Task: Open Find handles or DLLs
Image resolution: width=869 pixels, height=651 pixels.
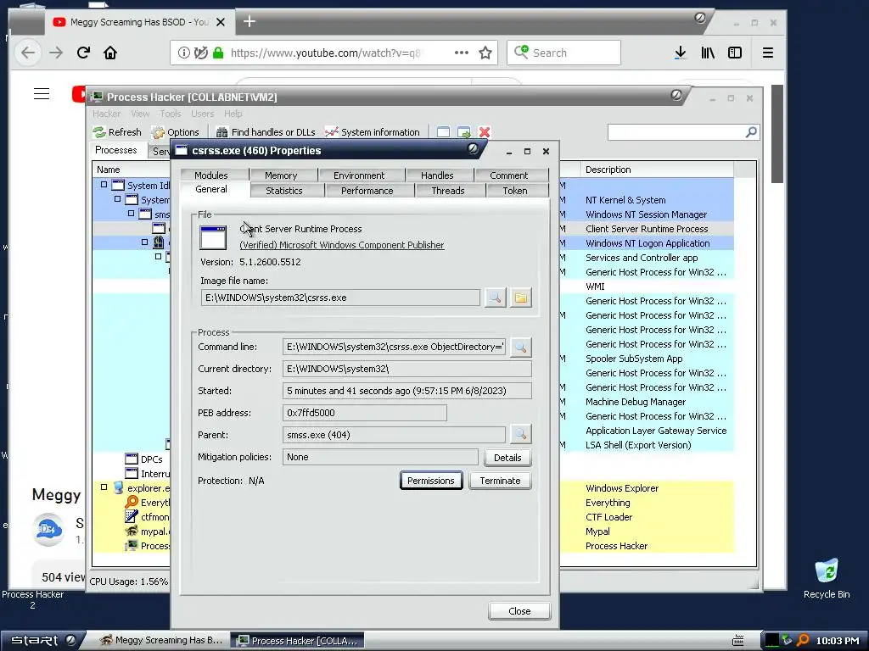Action: [266, 132]
